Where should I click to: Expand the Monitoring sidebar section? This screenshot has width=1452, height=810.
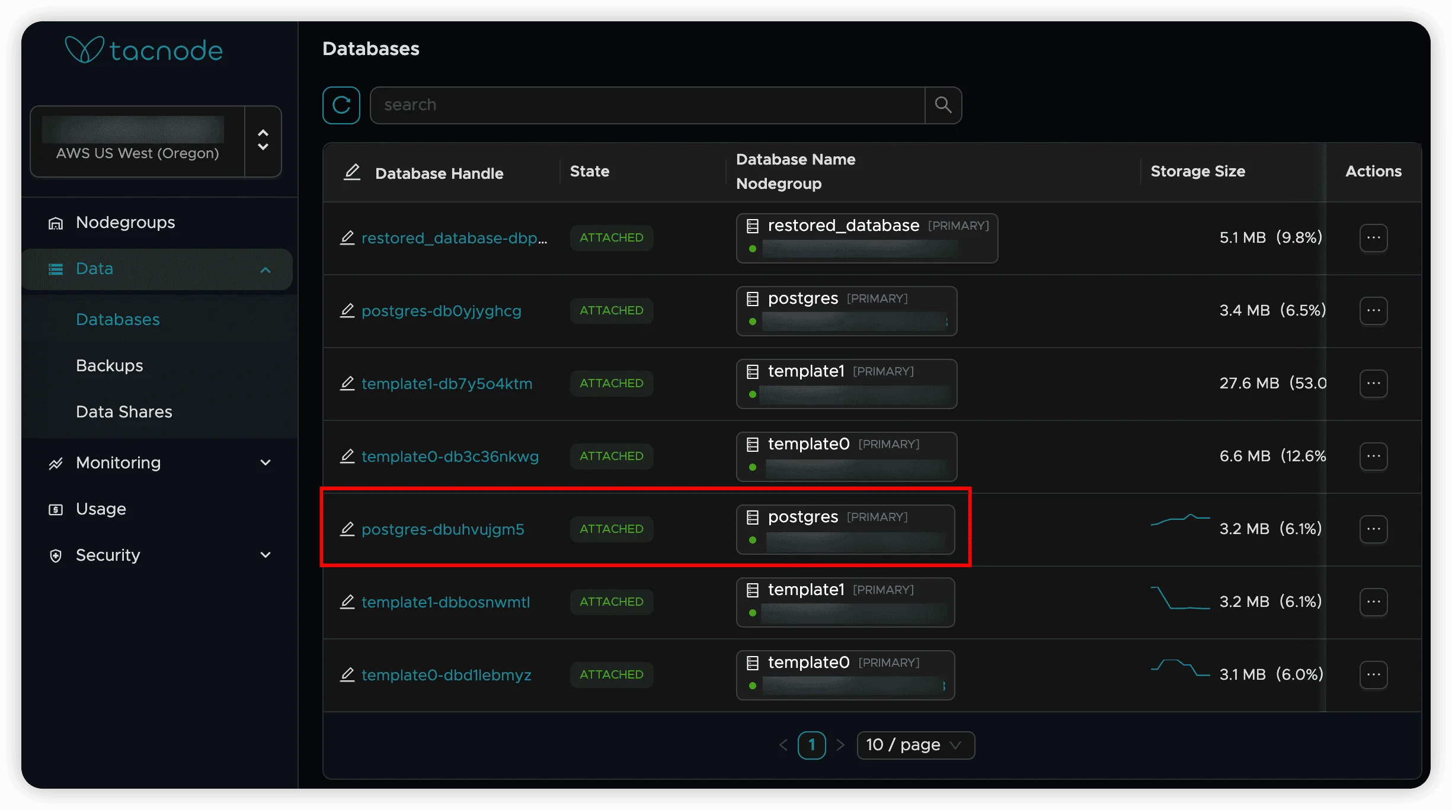point(265,463)
